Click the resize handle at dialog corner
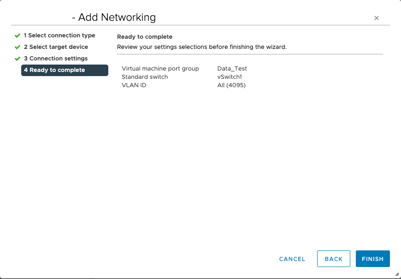This screenshot has height=279, width=401. coord(397,274)
